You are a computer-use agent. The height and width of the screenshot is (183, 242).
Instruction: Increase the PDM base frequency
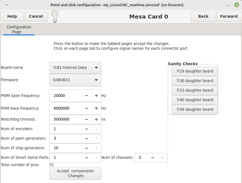point(96,108)
